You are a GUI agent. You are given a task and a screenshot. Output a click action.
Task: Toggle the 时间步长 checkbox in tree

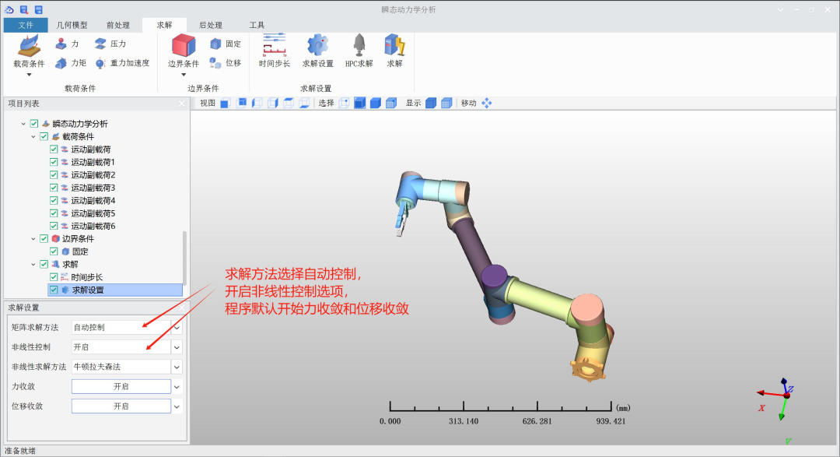54,277
